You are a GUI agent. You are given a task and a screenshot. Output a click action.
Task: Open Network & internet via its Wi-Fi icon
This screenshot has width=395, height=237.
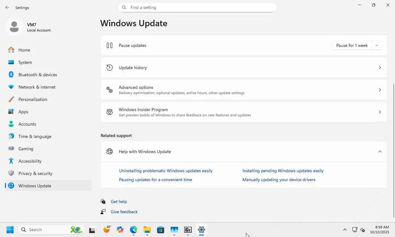(x=11, y=87)
